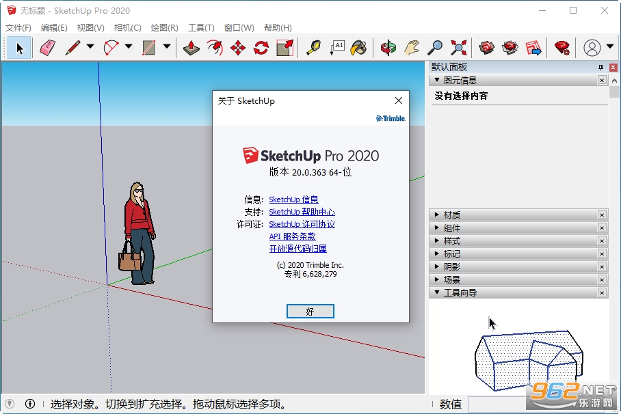Select the Zoom magnifier tool
This screenshot has height=414, width=621.
(435, 48)
